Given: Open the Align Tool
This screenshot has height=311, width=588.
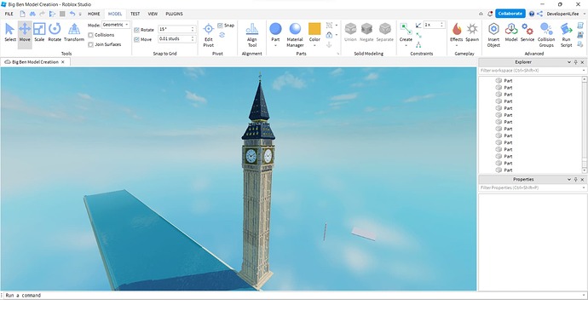Looking at the screenshot, I should [x=252, y=35].
